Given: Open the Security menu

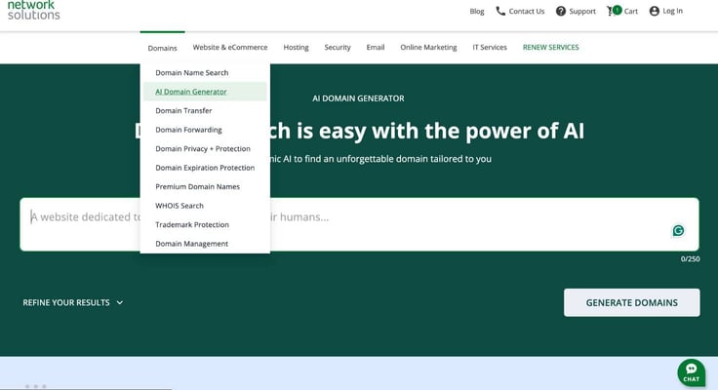Looking at the screenshot, I should coord(338,47).
